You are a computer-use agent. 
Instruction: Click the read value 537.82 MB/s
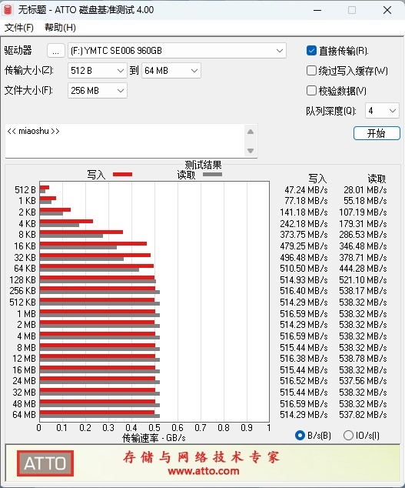coord(363,415)
